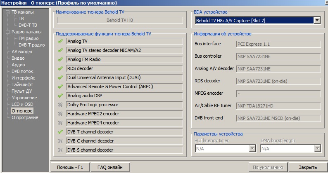Viewport: 328px width, 173px height.
Task: Open the DMA burst length dropdown
Action: coord(317,149)
